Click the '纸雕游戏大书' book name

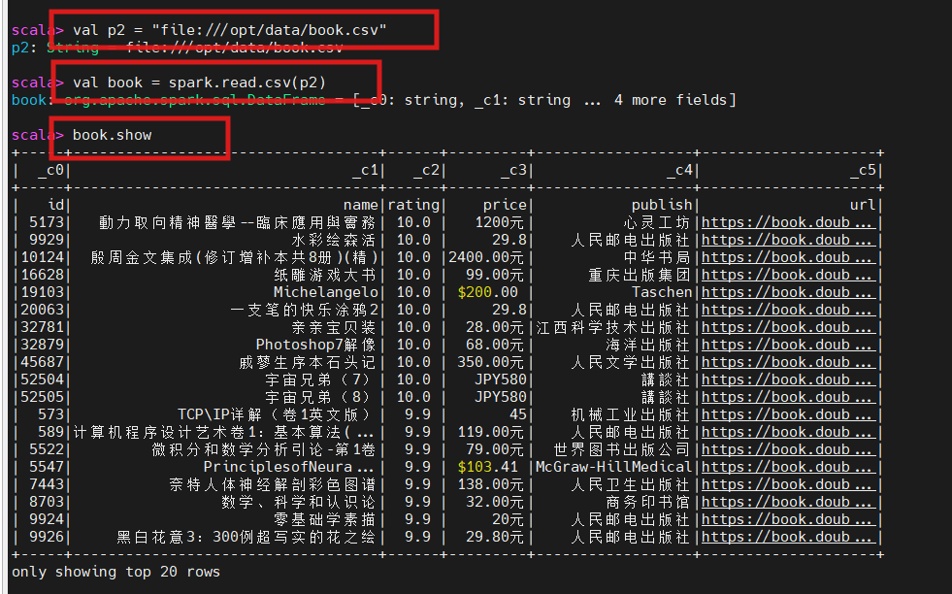[325, 275]
